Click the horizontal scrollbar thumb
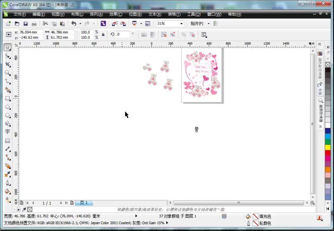Image resolution: width=334 pixels, height=231 pixels. pos(239,203)
